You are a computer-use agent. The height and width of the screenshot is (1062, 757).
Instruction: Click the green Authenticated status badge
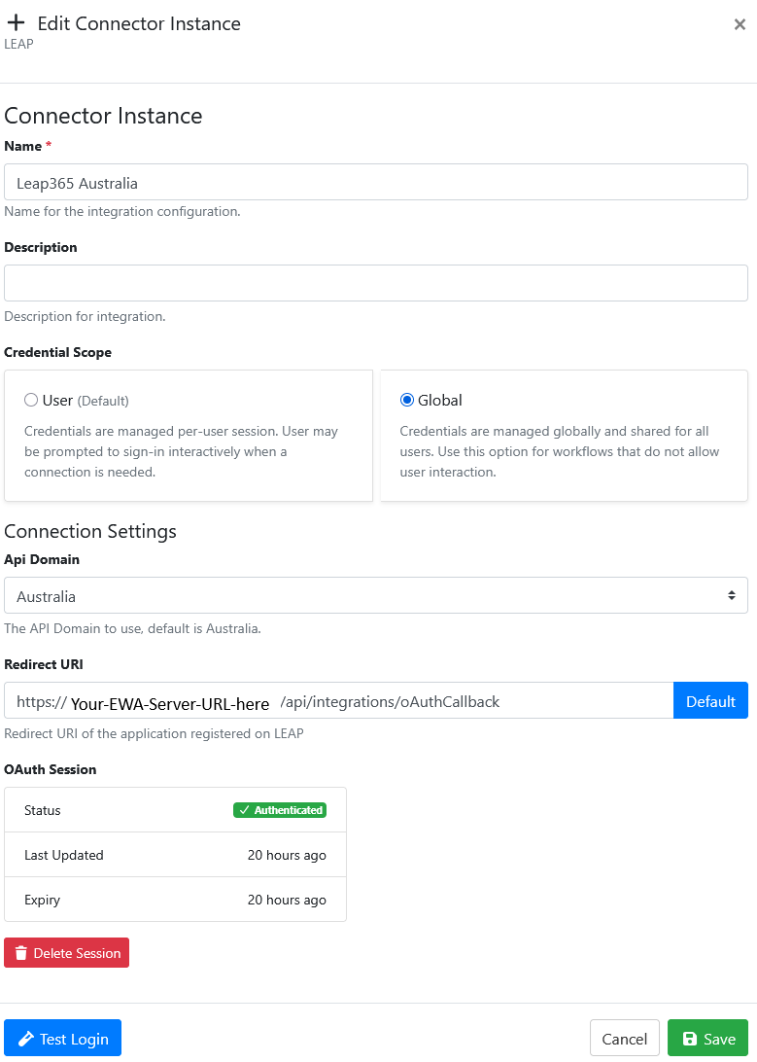[280, 810]
